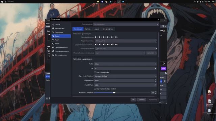Click the microphone icon in system tray

pos(200,2)
